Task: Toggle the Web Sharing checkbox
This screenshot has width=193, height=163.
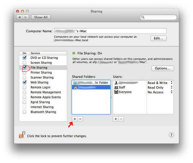Action: tap(25, 82)
